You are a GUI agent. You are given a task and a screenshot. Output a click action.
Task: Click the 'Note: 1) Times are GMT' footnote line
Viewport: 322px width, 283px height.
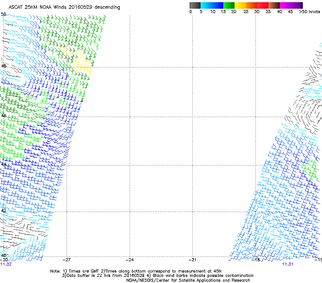coord(136,271)
